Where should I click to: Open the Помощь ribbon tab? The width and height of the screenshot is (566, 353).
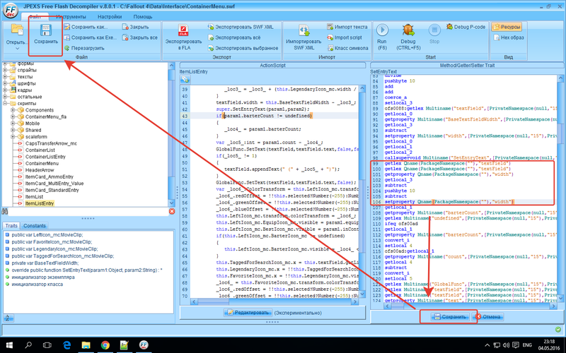pos(143,16)
